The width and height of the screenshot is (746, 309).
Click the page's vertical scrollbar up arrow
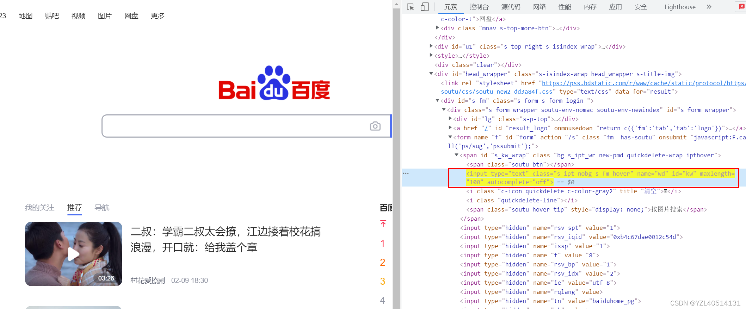click(396, 5)
